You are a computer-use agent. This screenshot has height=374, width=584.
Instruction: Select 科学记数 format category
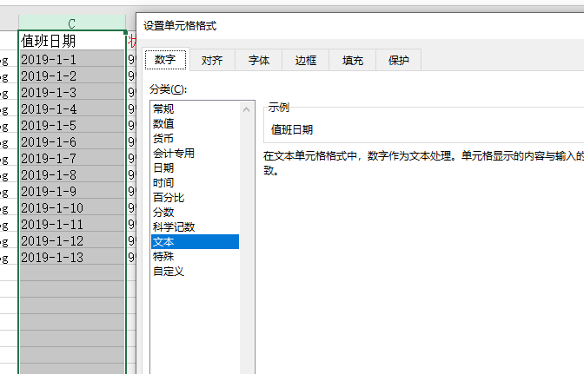point(174,227)
